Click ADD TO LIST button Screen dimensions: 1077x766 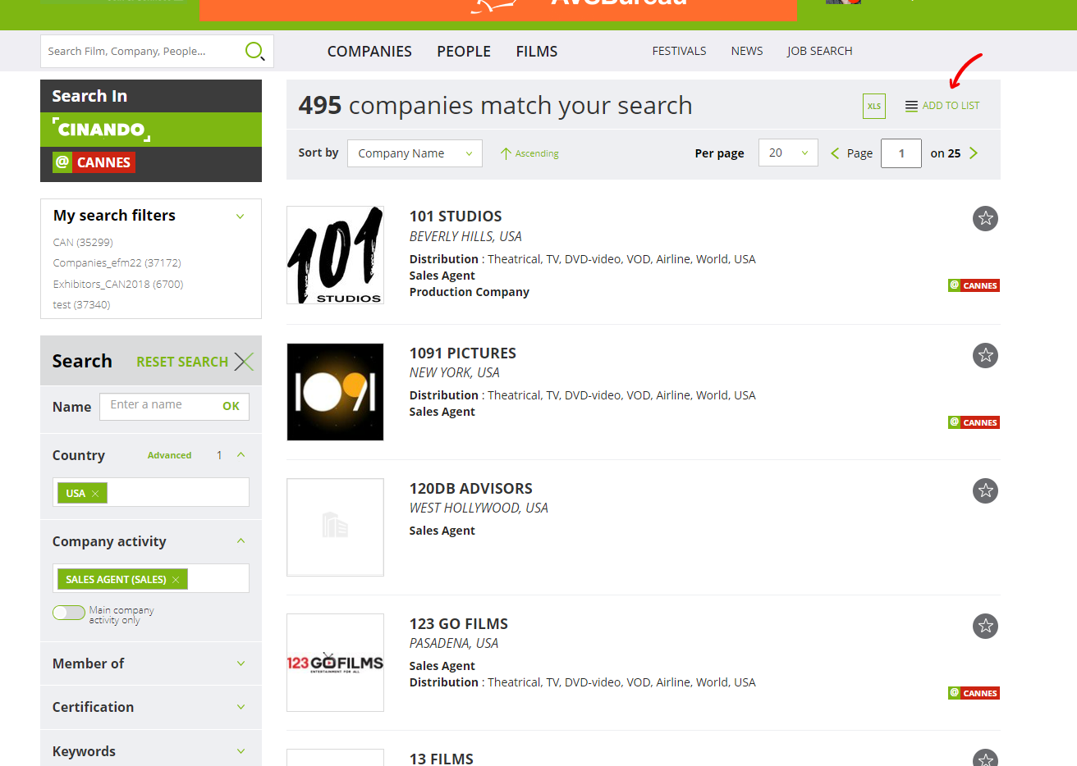942,106
